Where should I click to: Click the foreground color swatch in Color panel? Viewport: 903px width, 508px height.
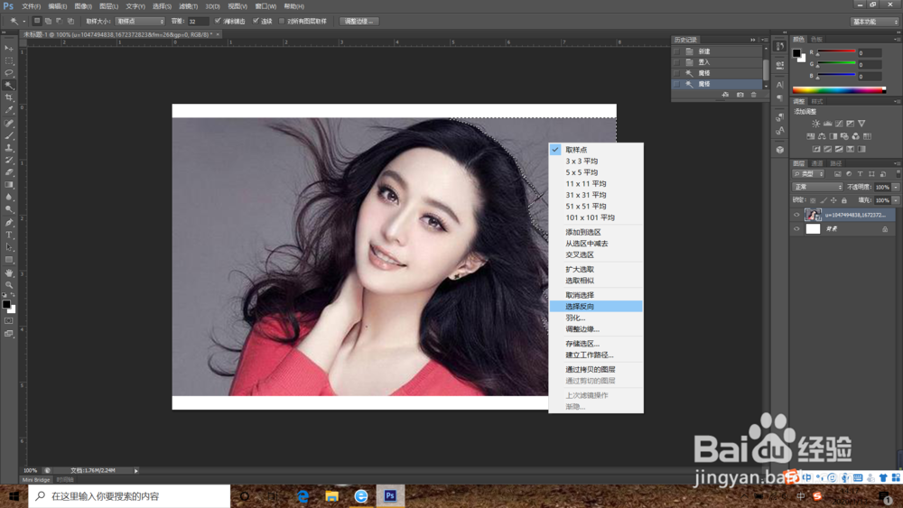tap(796, 53)
